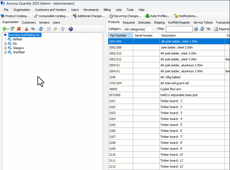Expand the Ely tree node
This screenshot has width=230, height=170.
point(5,44)
